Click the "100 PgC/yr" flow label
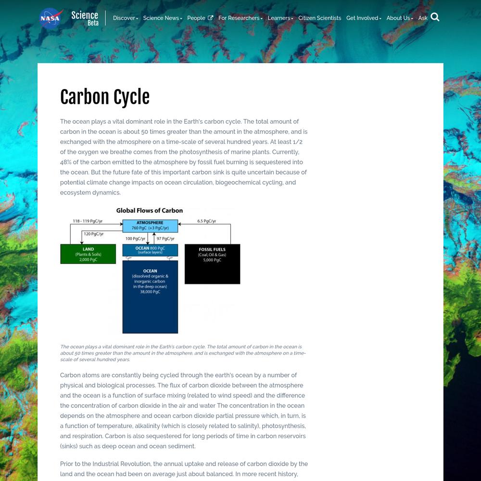The width and height of the screenshot is (481, 481). click(135, 239)
